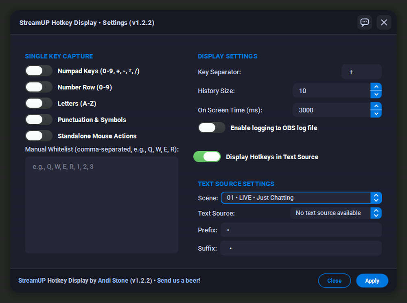Click the On Screen Time value field
This screenshot has height=303, width=407.
point(331,110)
